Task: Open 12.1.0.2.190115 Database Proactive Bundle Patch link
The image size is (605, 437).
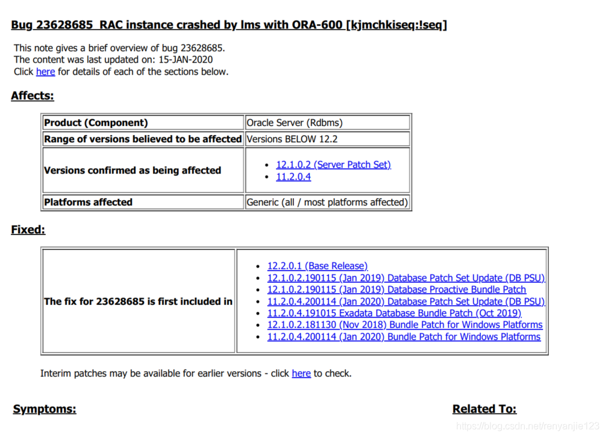Action: pos(397,289)
